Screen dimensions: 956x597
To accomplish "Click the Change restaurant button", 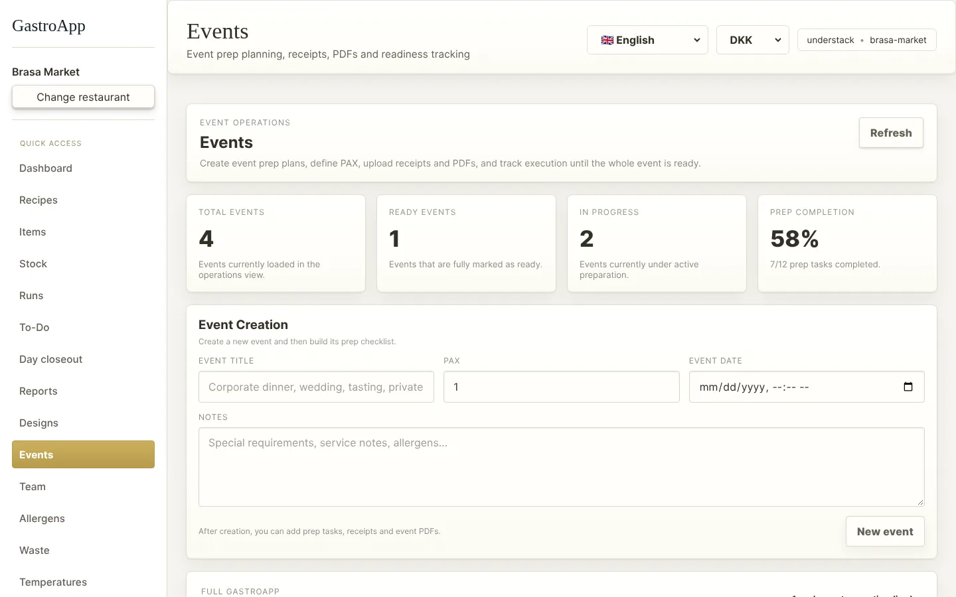I will 83,97.
